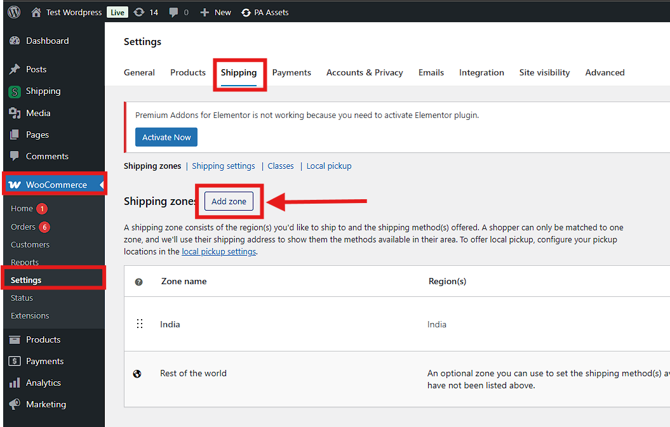This screenshot has width=670, height=427.
Task: Open the Local pickup subsection link
Action: (329, 166)
